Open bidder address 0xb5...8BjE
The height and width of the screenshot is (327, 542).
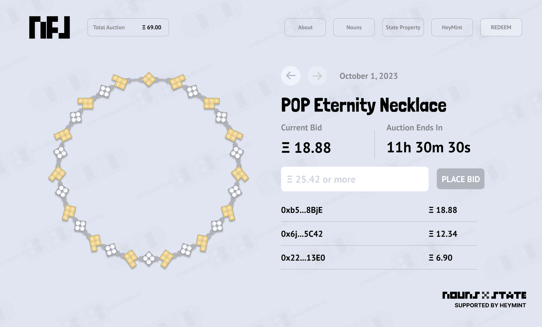301,210
